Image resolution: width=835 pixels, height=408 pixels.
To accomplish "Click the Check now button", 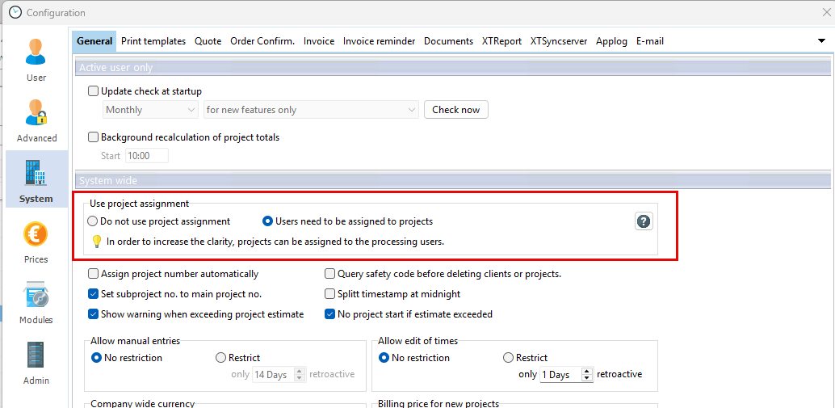I will pyautogui.click(x=455, y=110).
